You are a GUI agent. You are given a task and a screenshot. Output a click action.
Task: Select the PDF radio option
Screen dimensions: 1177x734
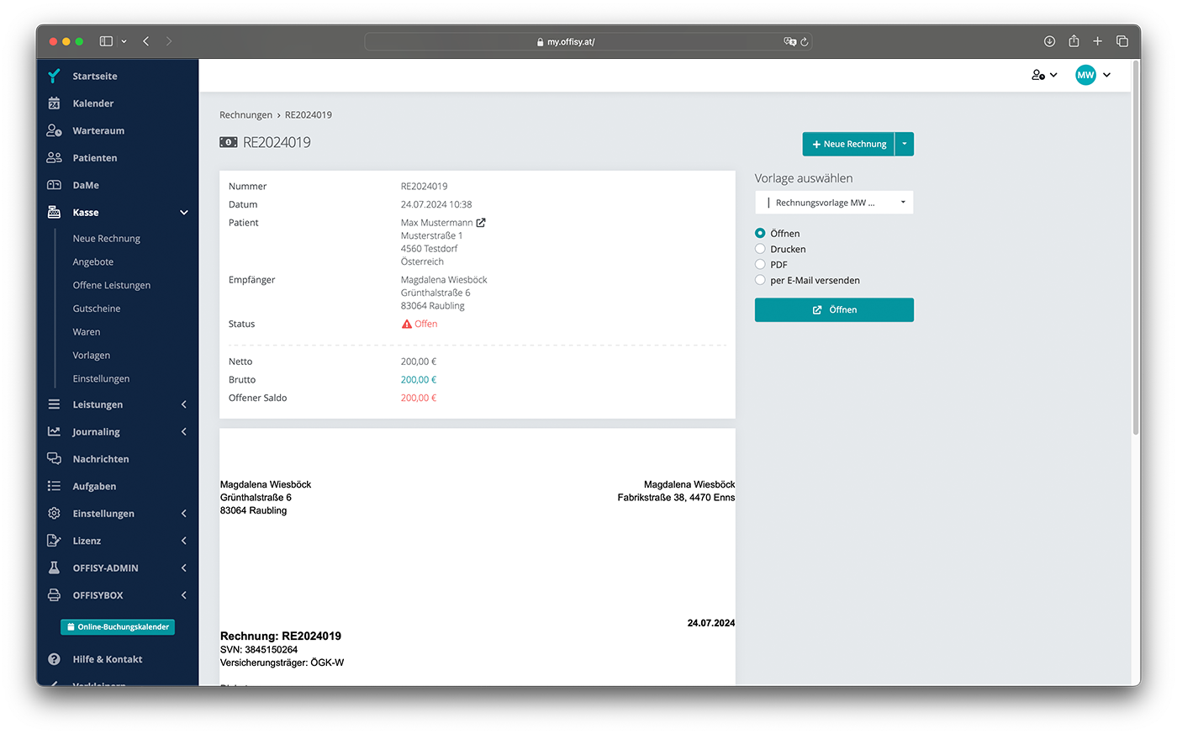coord(760,265)
